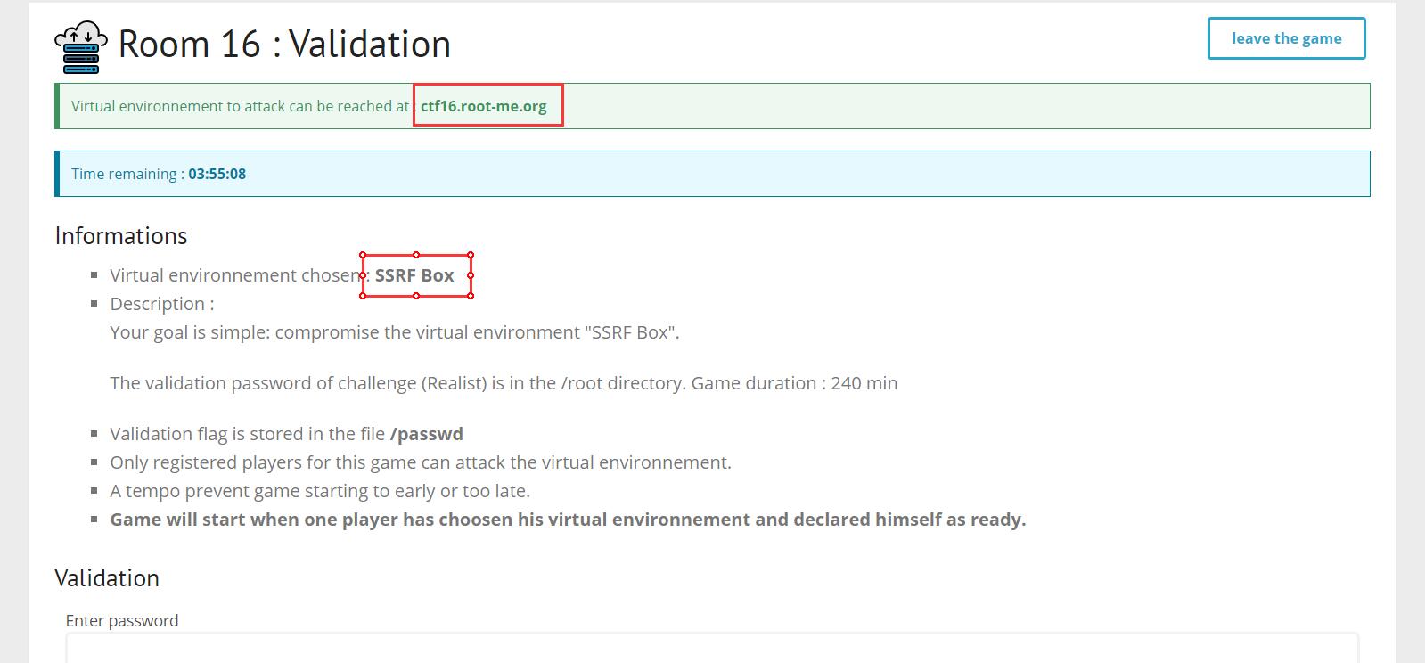Click the 'Informations' section heading
Viewport: 1425px width, 663px height.
pos(121,235)
